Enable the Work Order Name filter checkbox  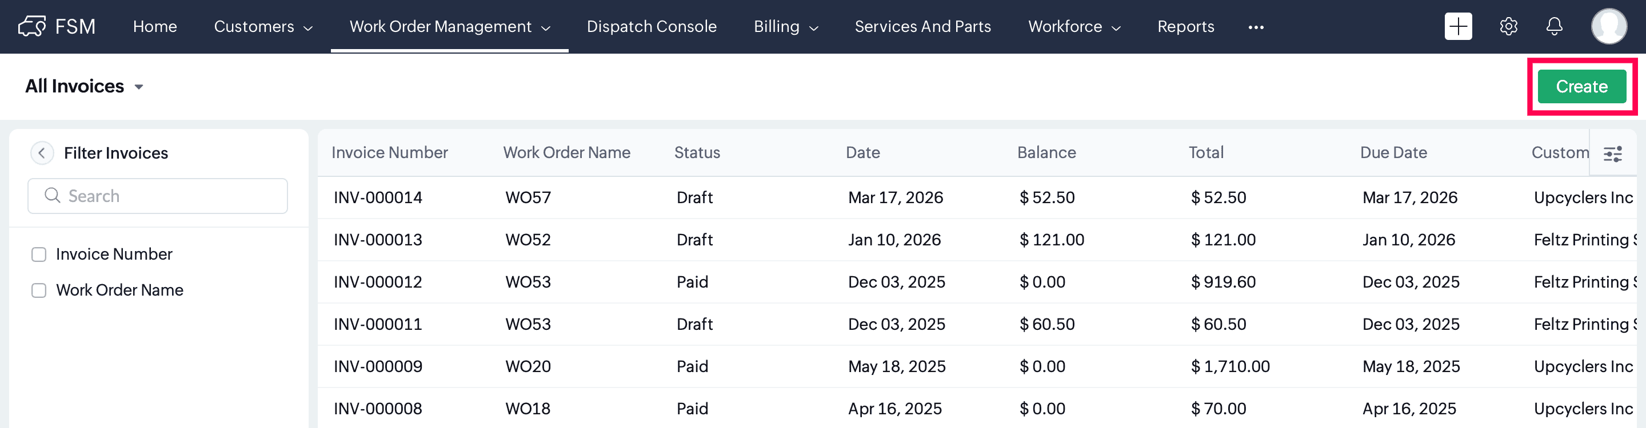[x=39, y=290]
